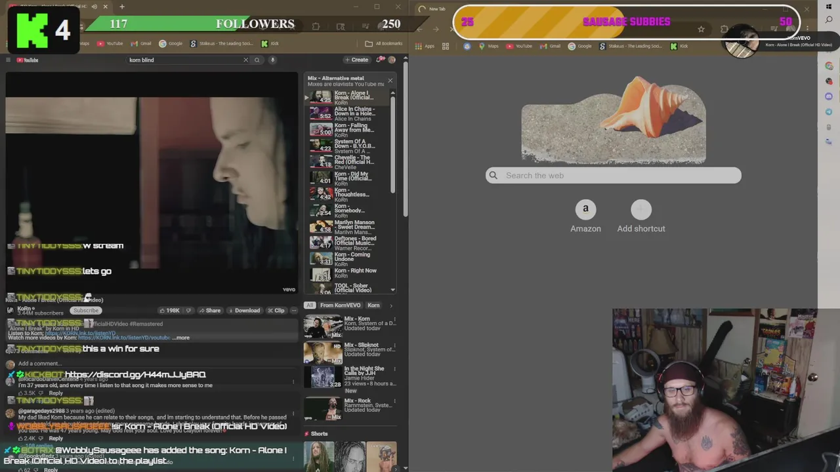Click the Add shortcut tile
The height and width of the screenshot is (472, 840).
pyautogui.click(x=641, y=217)
